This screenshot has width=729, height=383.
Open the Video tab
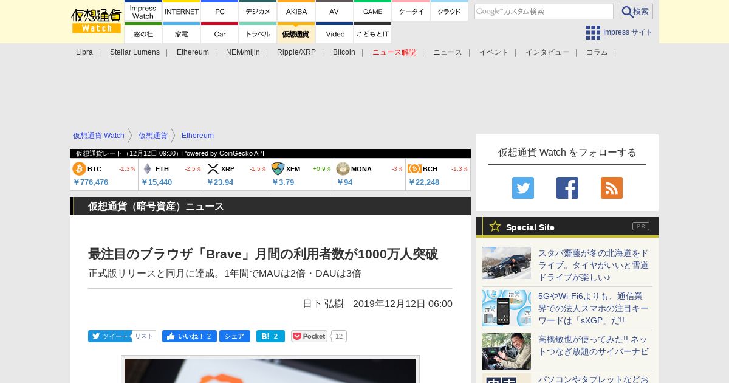pyautogui.click(x=334, y=34)
